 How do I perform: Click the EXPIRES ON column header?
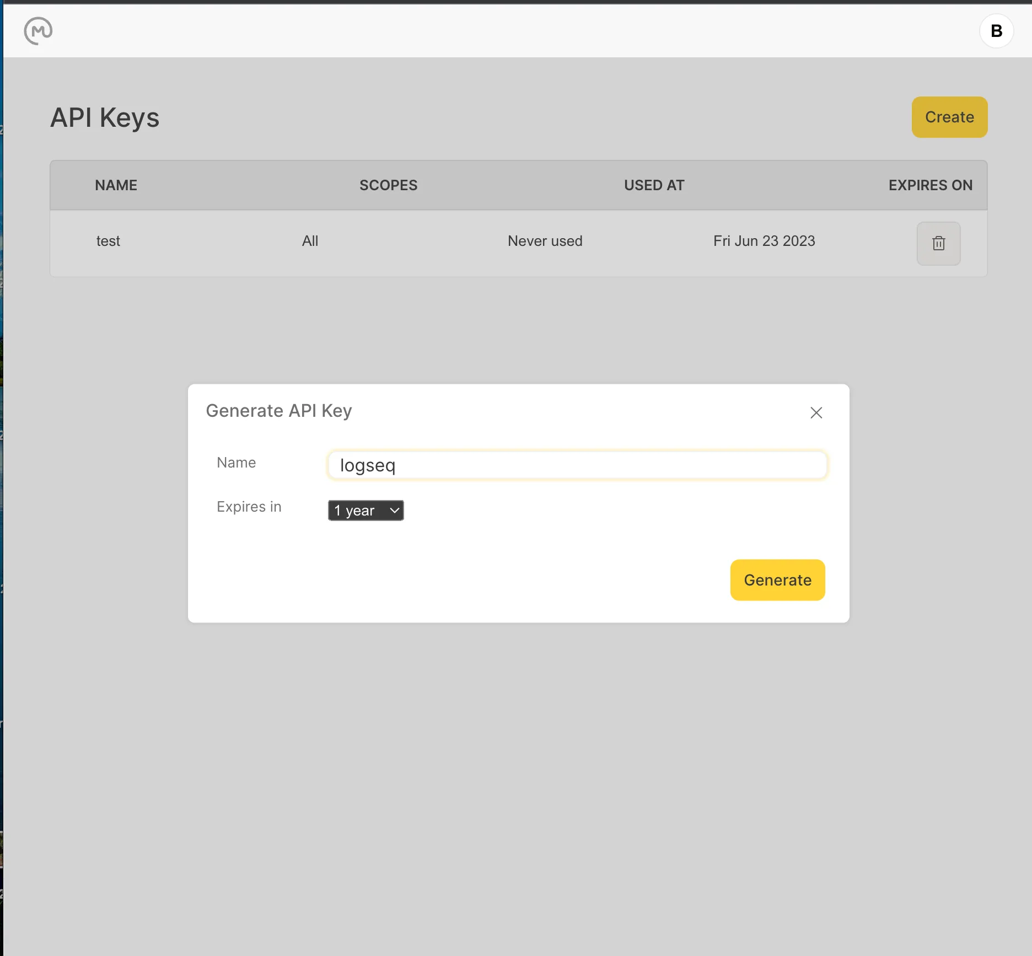pyautogui.click(x=930, y=185)
